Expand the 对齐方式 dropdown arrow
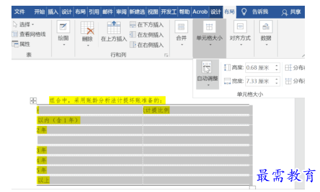Image resolution: width=320 pixels, height=192 pixels. [x=241, y=45]
